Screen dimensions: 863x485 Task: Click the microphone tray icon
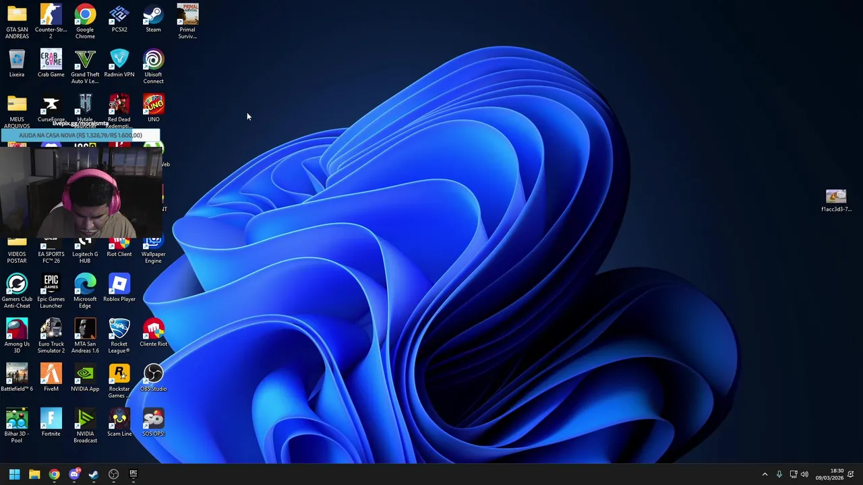(x=779, y=474)
